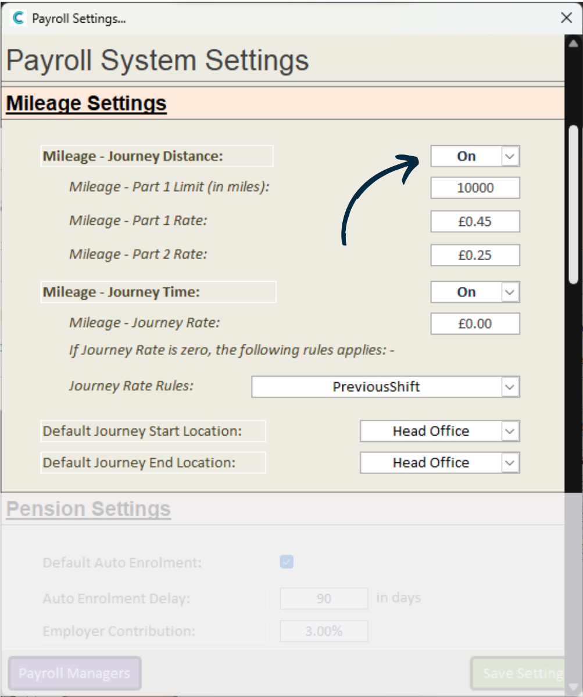Click 'Journey Rate Rules:' label
The height and width of the screenshot is (697, 583).
131,386
